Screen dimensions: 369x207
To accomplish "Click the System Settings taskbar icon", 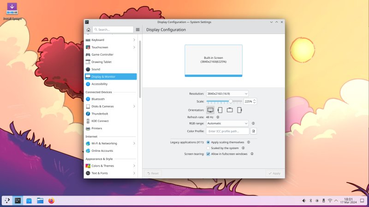I will pyautogui.click(x=18, y=201).
